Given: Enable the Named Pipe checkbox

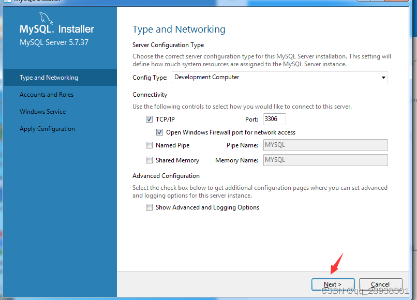Looking at the screenshot, I should pyautogui.click(x=149, y=145).
